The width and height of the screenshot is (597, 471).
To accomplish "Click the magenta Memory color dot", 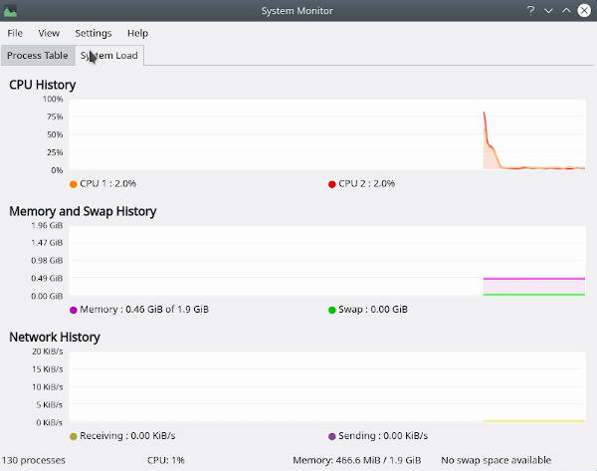I will click(x=74, y=310).
